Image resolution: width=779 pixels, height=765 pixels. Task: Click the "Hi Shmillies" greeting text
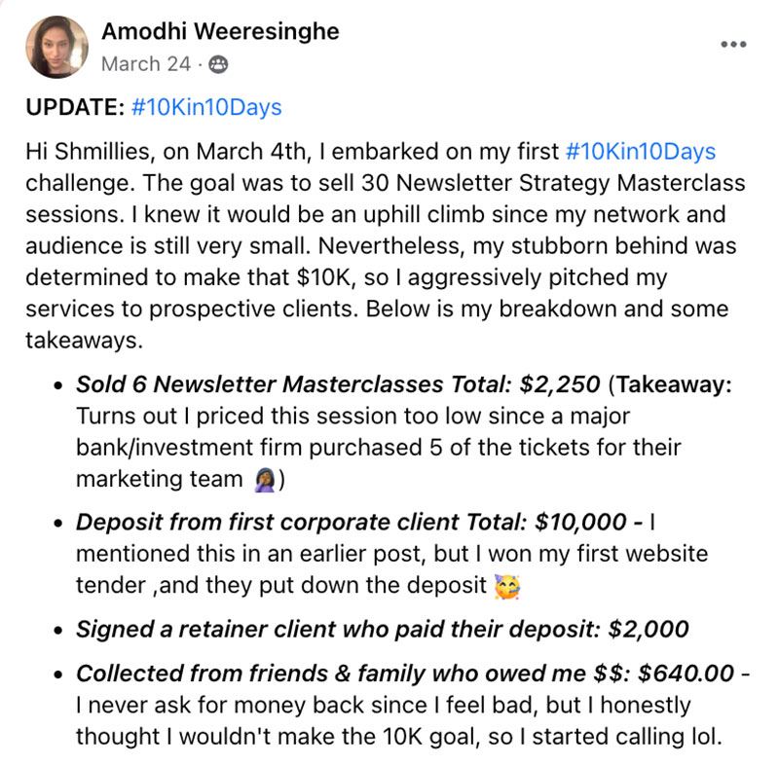click(82, 152)
